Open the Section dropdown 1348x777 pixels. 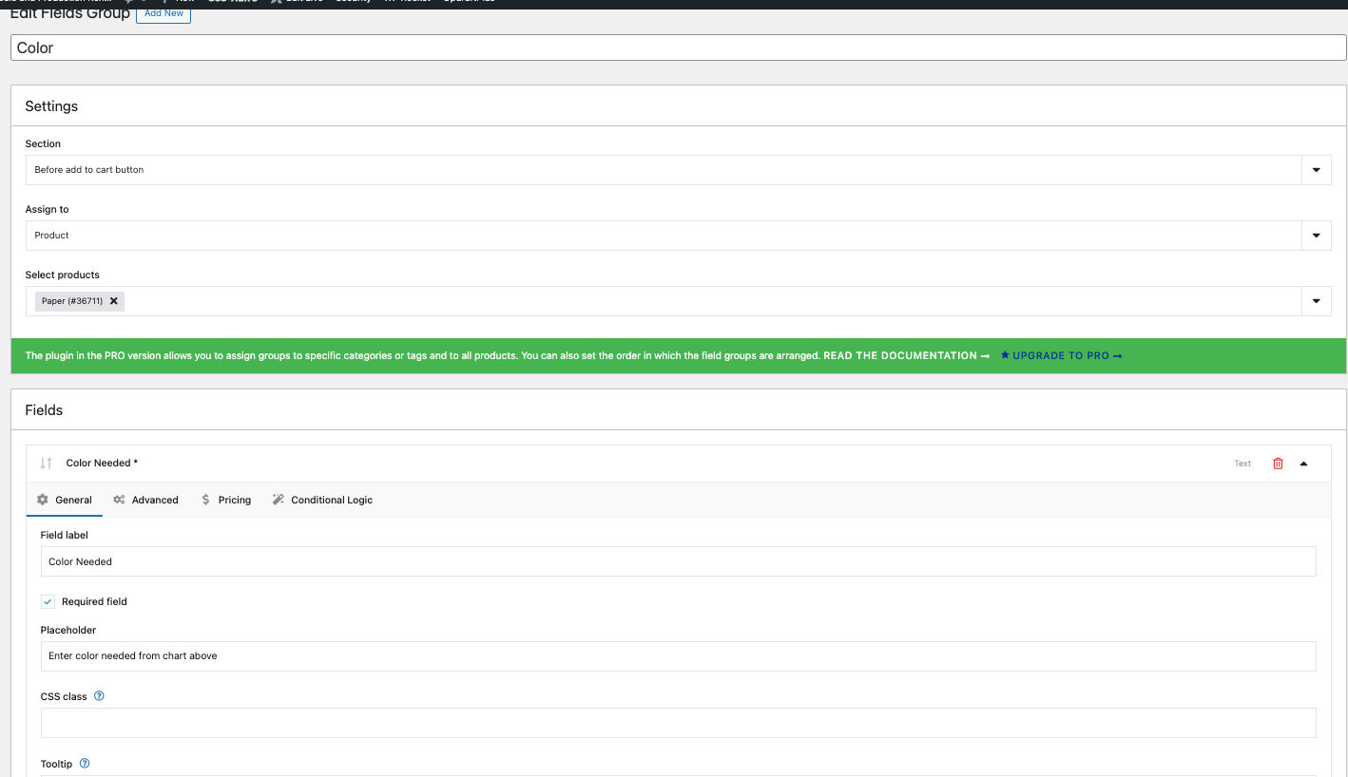coord(678,170)
